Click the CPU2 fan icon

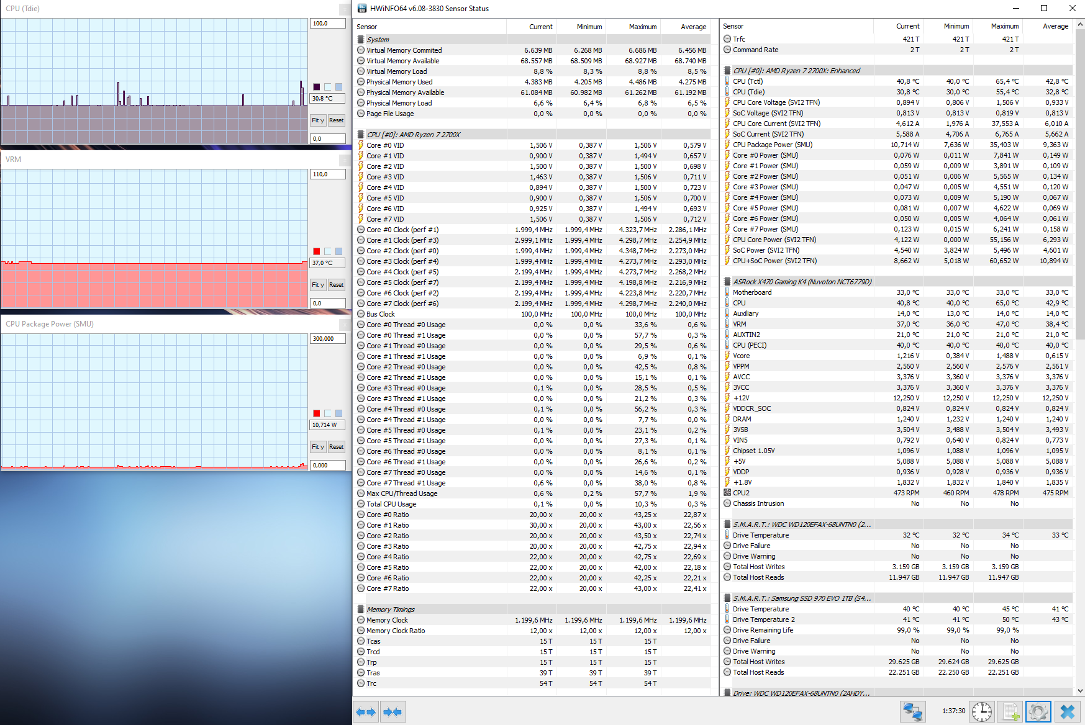727,493
